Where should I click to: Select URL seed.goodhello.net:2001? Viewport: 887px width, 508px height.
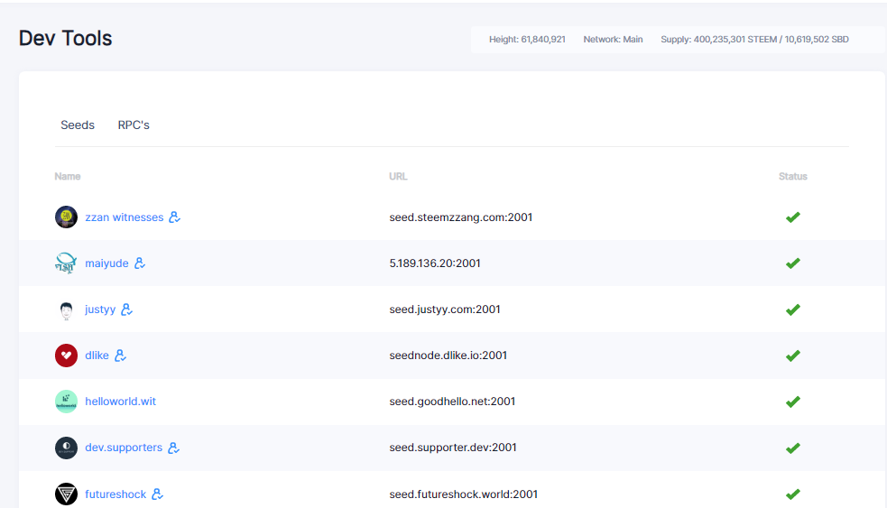pyautogui.click(x=452, y=402)
